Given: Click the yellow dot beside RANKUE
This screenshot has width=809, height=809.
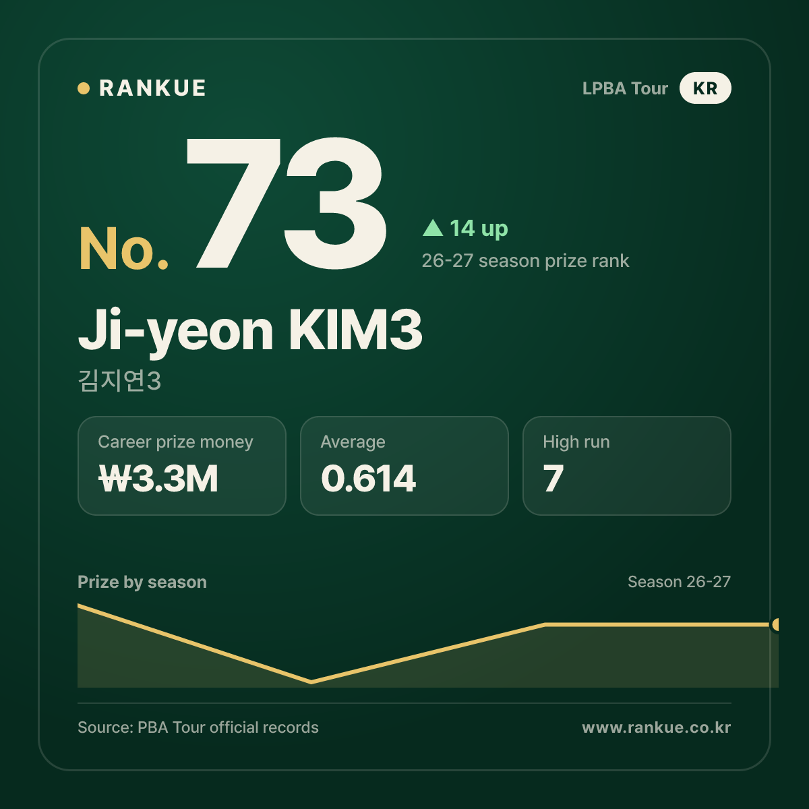Looking at the screenshot, I should [x=84, y=88].
